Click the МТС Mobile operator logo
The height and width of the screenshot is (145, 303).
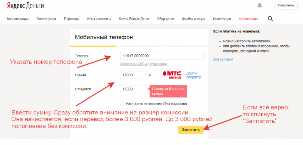tap(172, 75)
